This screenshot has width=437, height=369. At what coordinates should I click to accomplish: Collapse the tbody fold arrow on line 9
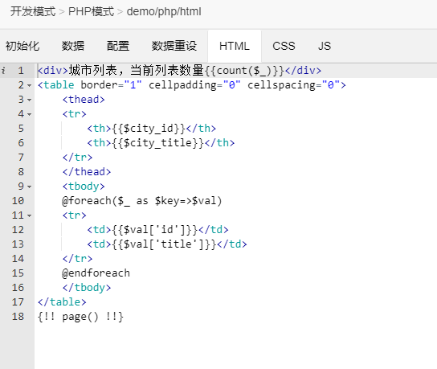coord(29,187)
